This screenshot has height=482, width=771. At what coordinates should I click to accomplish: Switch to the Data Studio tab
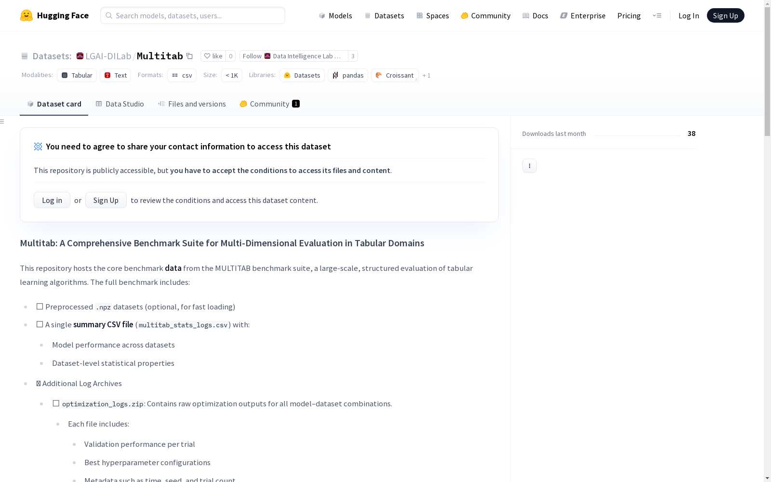pos(120,104)
